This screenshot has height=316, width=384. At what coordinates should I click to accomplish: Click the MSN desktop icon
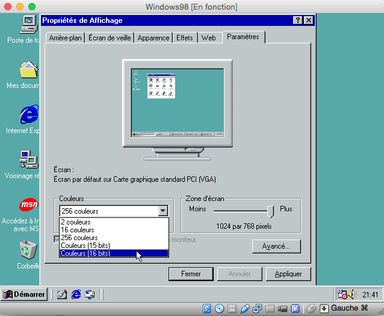(x=29, y=204)
